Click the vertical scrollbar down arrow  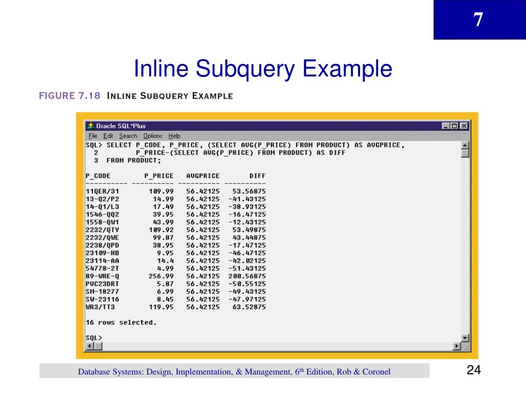coord(465,338)
